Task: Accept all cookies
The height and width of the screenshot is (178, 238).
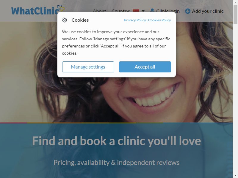Action: (x=145, y=67)
